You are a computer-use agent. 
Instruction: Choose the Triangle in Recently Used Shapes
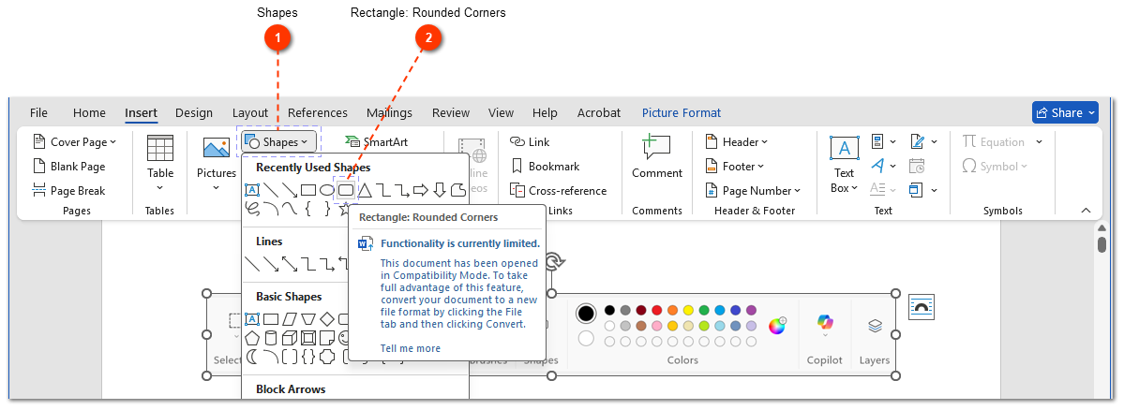pos(365,190)
